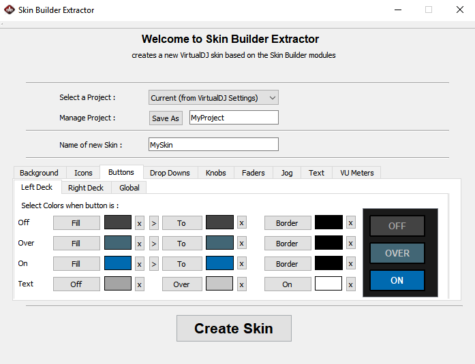This screenshot has height=364, width=475.
Task: Switch to the Icons tab
Action: [83, 173]
